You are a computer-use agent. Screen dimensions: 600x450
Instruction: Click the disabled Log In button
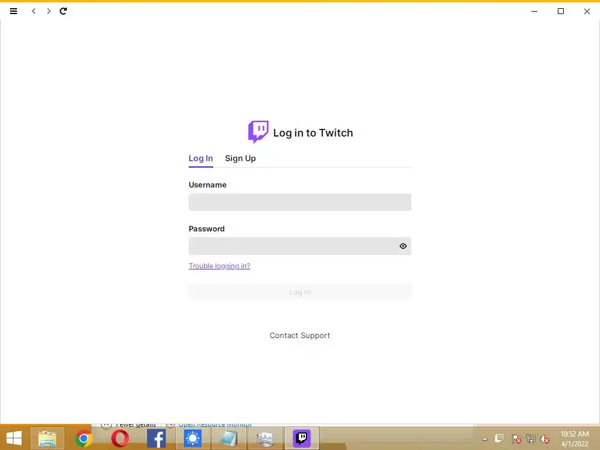300,292
